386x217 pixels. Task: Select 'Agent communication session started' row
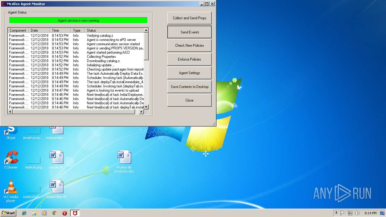click(76, 44)
